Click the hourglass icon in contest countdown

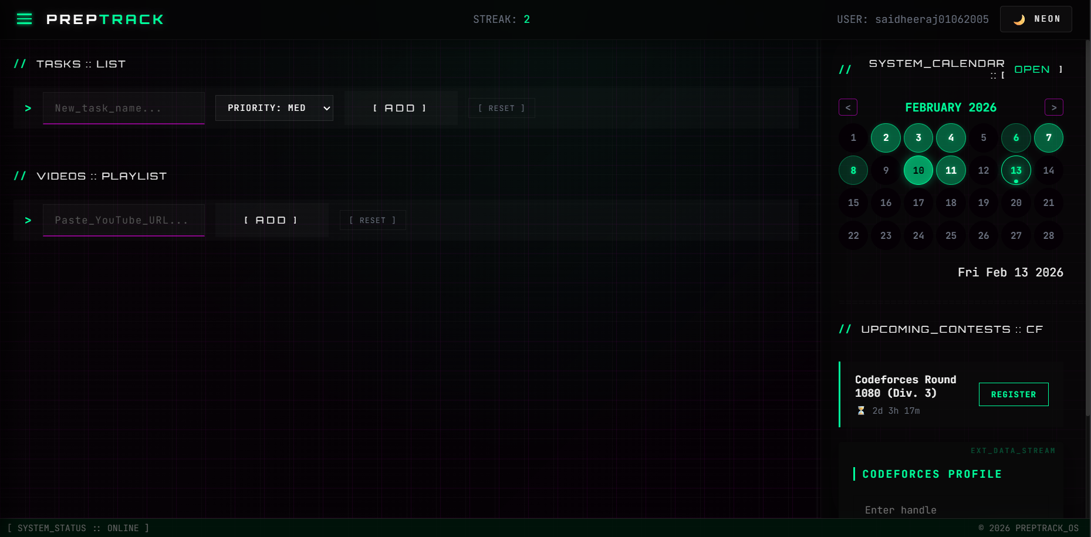pos(860,410)
